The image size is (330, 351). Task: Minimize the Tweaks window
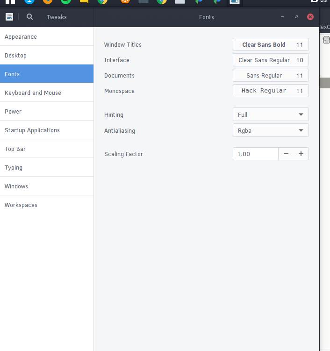pyautogui.click(x=282, y=17)
